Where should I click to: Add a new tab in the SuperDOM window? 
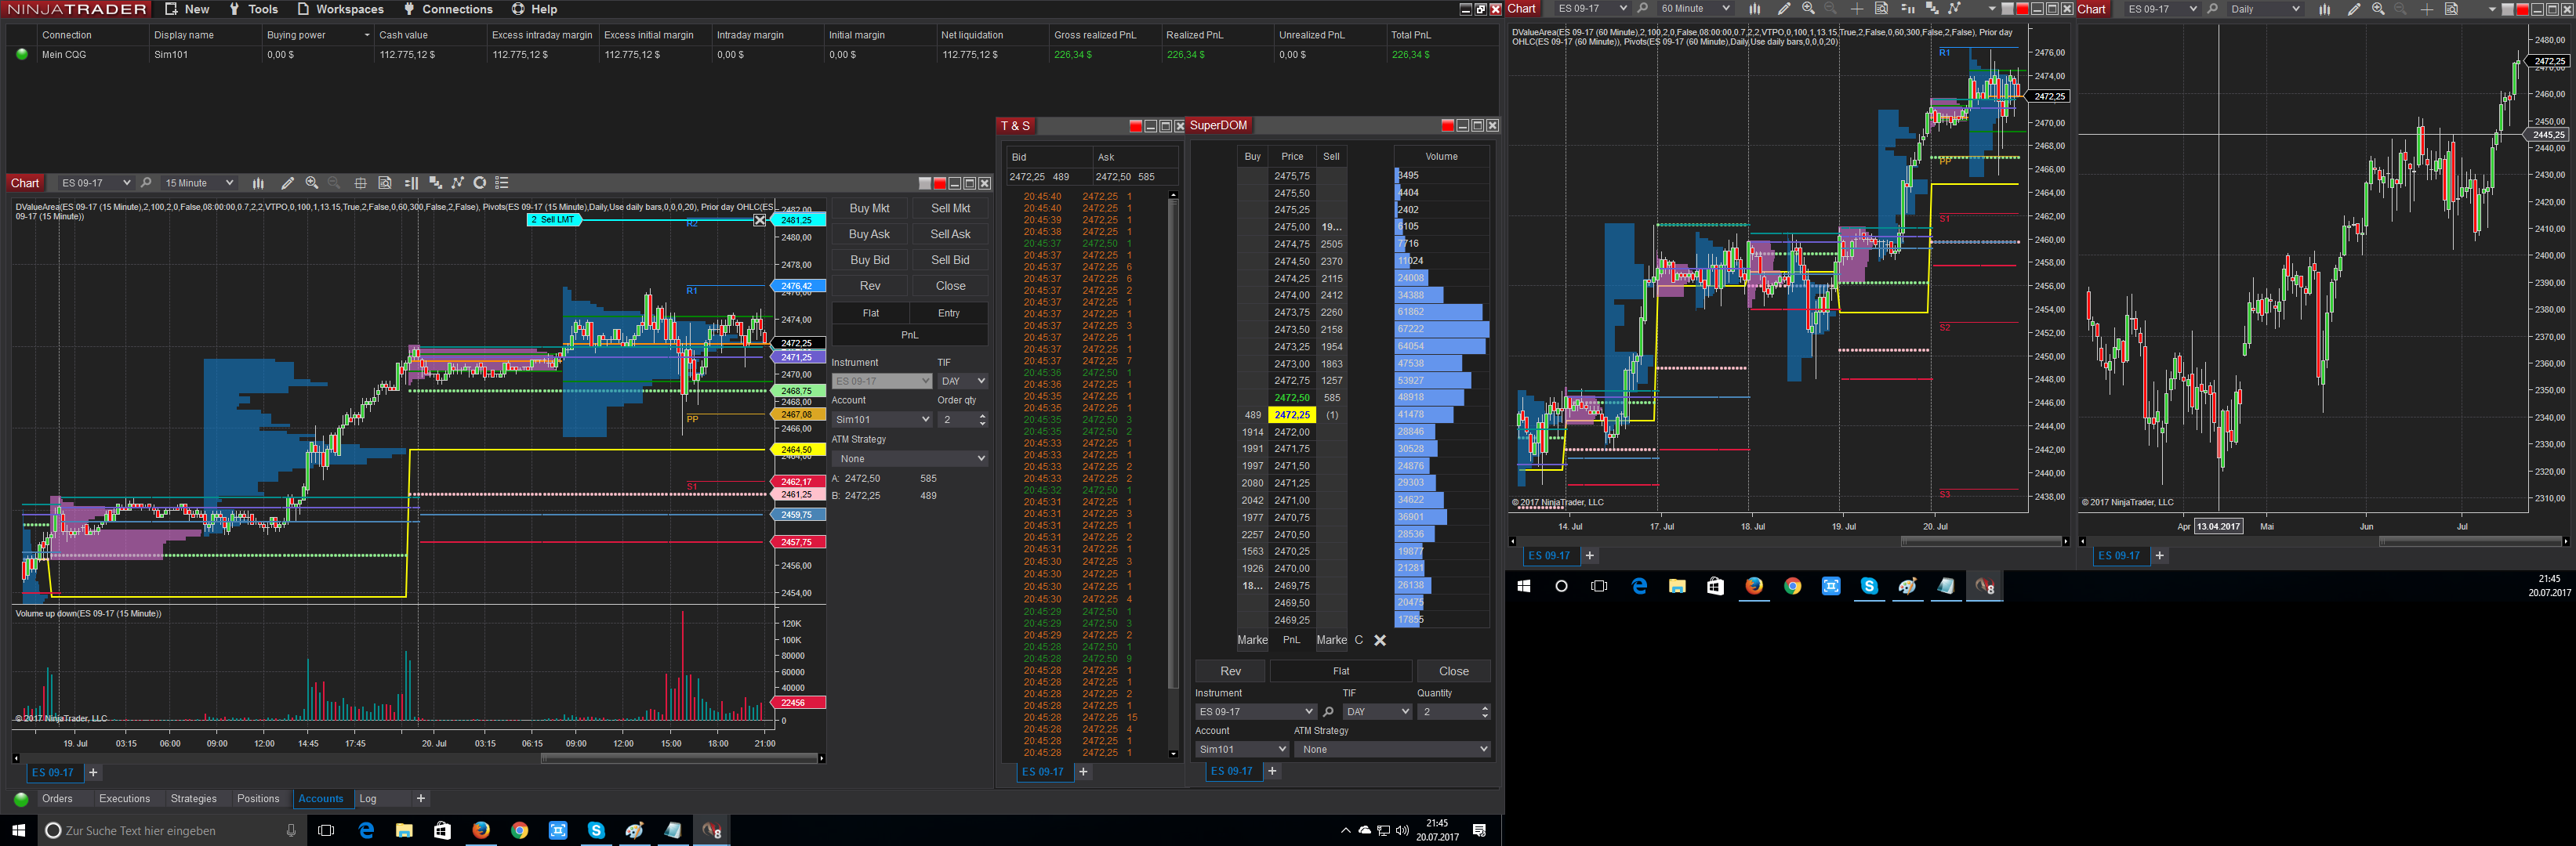[x=1272, y=771]
